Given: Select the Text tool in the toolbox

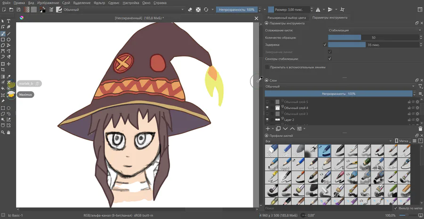Looking at the screenshot, I should 9,21.
